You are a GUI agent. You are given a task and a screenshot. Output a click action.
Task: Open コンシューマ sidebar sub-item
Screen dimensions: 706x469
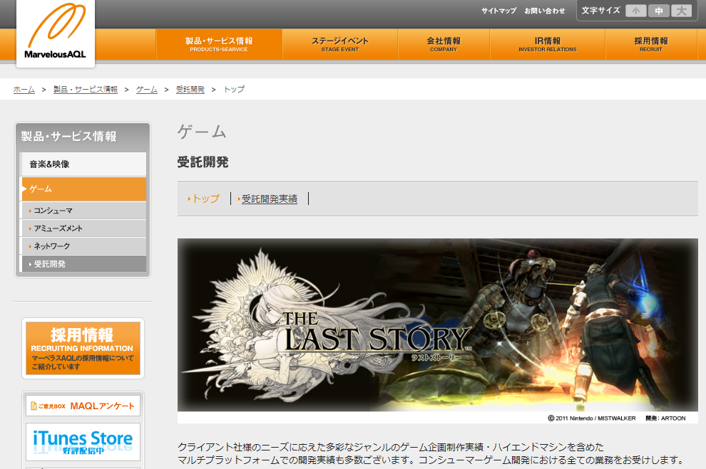click(x=83, y=211)
